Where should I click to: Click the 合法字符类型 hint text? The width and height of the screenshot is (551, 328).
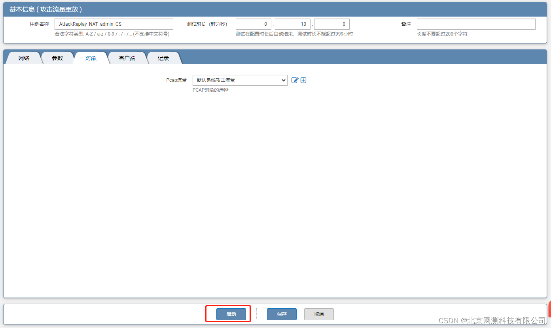point(112,34)
